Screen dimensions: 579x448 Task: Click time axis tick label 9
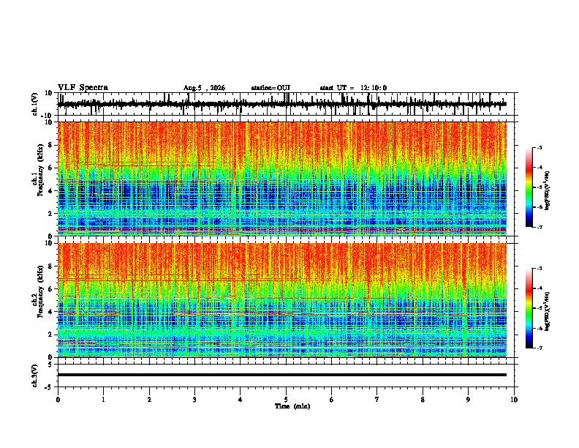[x=468, y=400]
